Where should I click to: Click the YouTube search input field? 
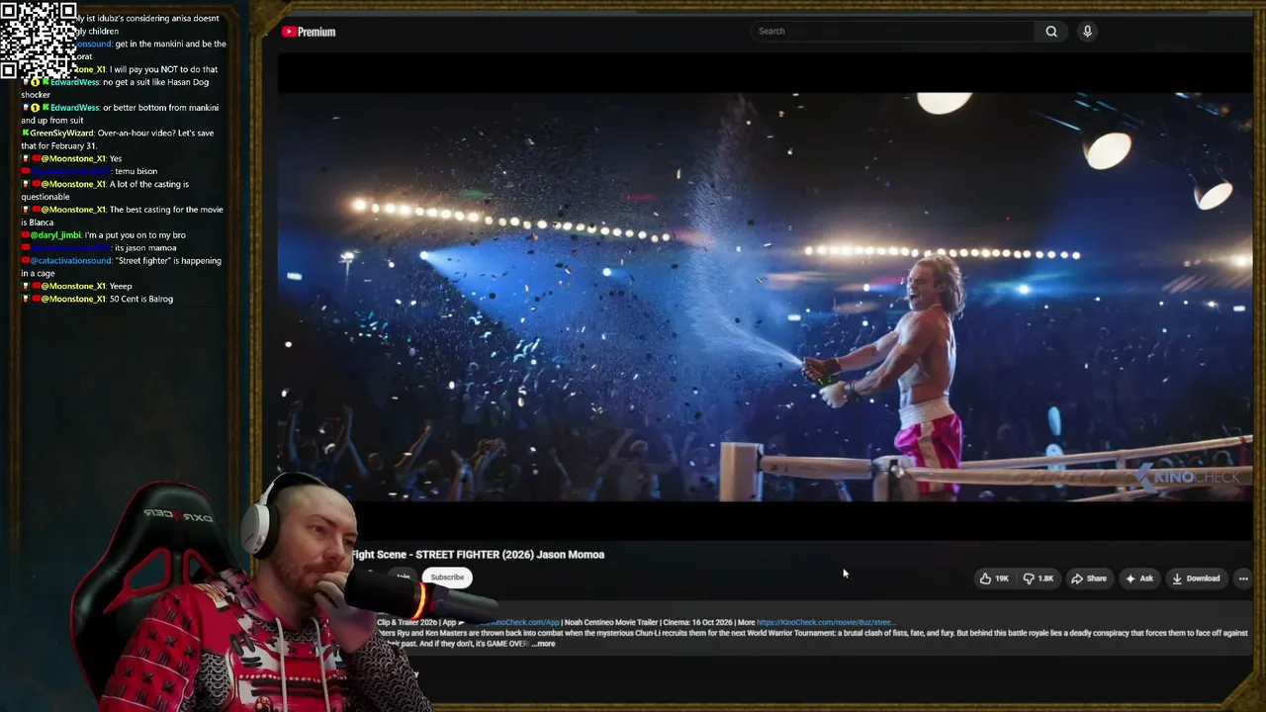(893, 31)
